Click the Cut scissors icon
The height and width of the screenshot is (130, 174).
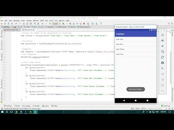[24, 24]
